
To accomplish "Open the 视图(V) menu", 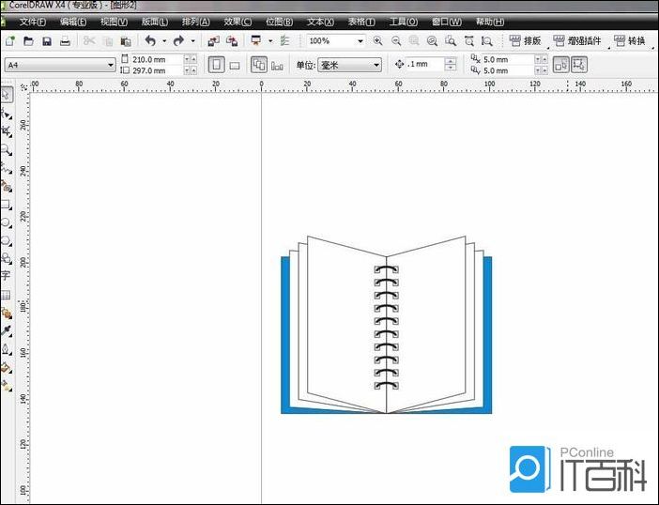I will [x=114, y=22].
